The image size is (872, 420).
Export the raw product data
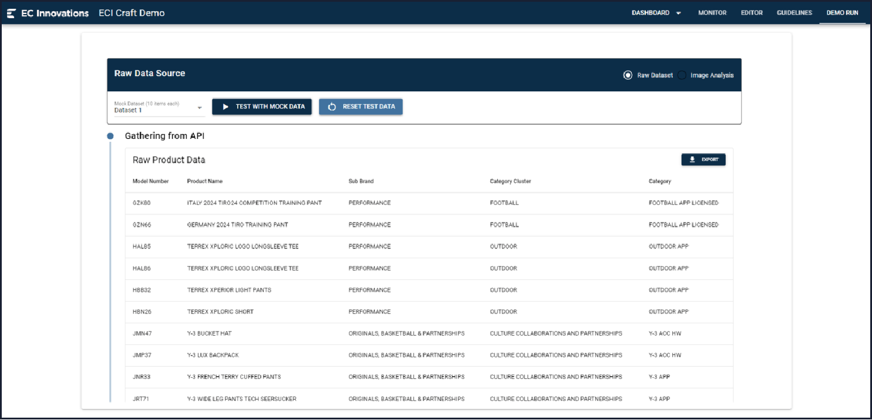pos(703,159)
